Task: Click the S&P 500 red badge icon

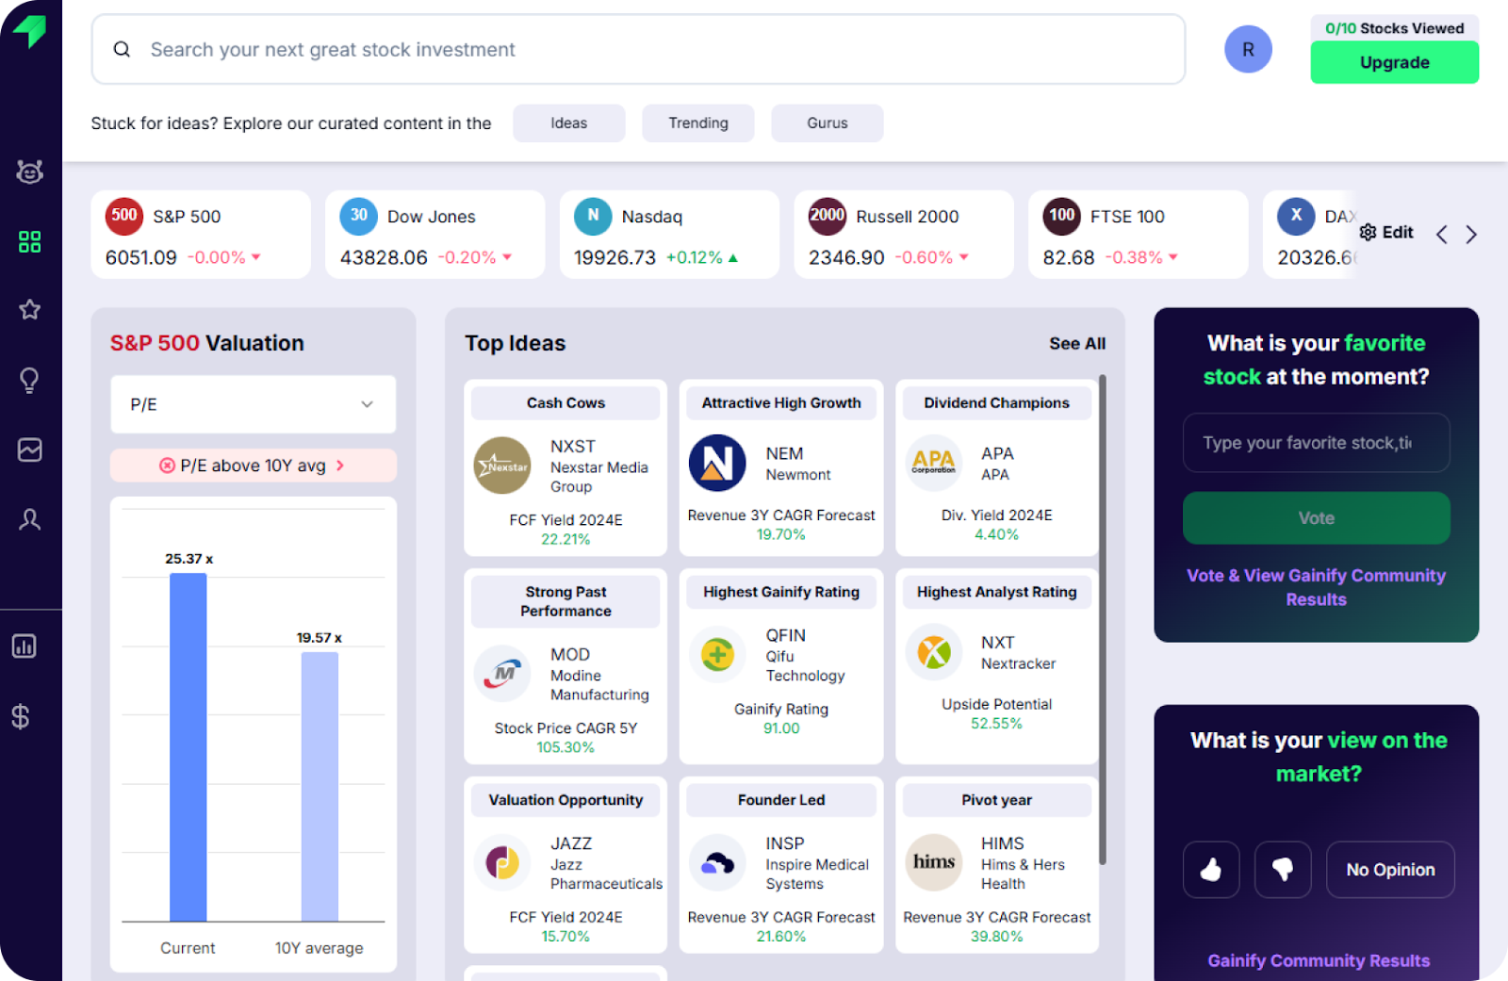Action: pyautogui.click(x=124, y=216)
